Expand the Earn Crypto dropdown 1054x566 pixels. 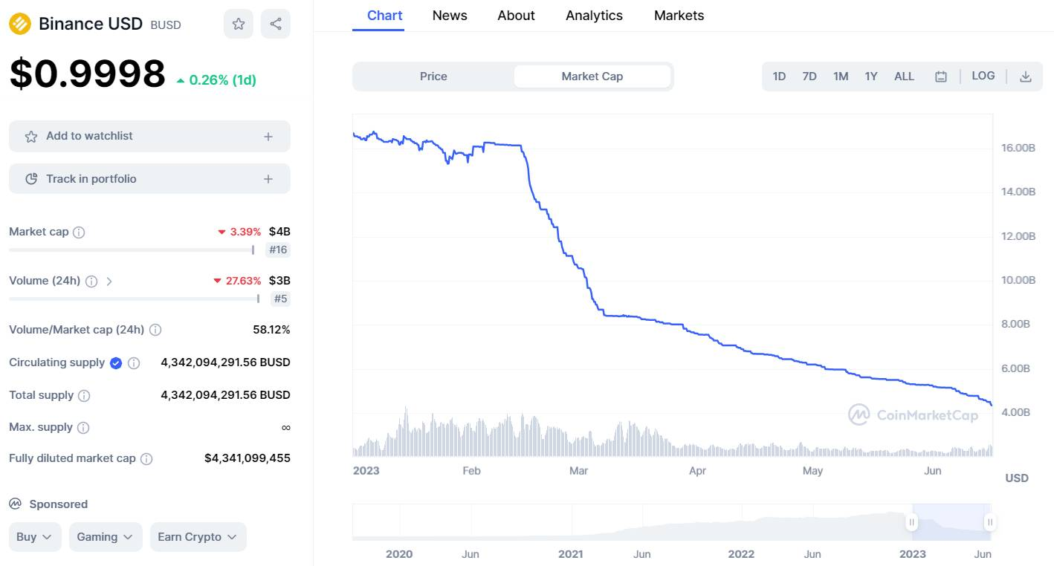[198, 537]
